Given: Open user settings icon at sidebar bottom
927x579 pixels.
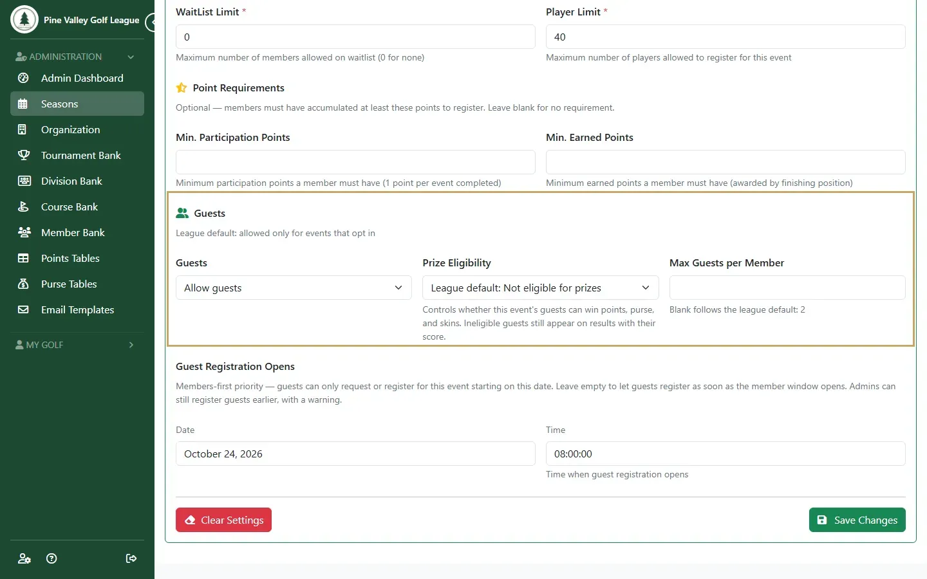Looking at the screenshot, I should (24, 558).
